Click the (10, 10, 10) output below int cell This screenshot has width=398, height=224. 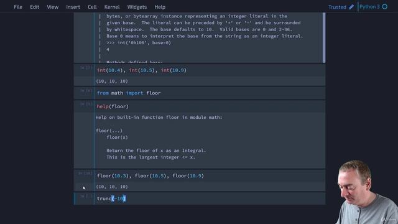tap(112, 82)
